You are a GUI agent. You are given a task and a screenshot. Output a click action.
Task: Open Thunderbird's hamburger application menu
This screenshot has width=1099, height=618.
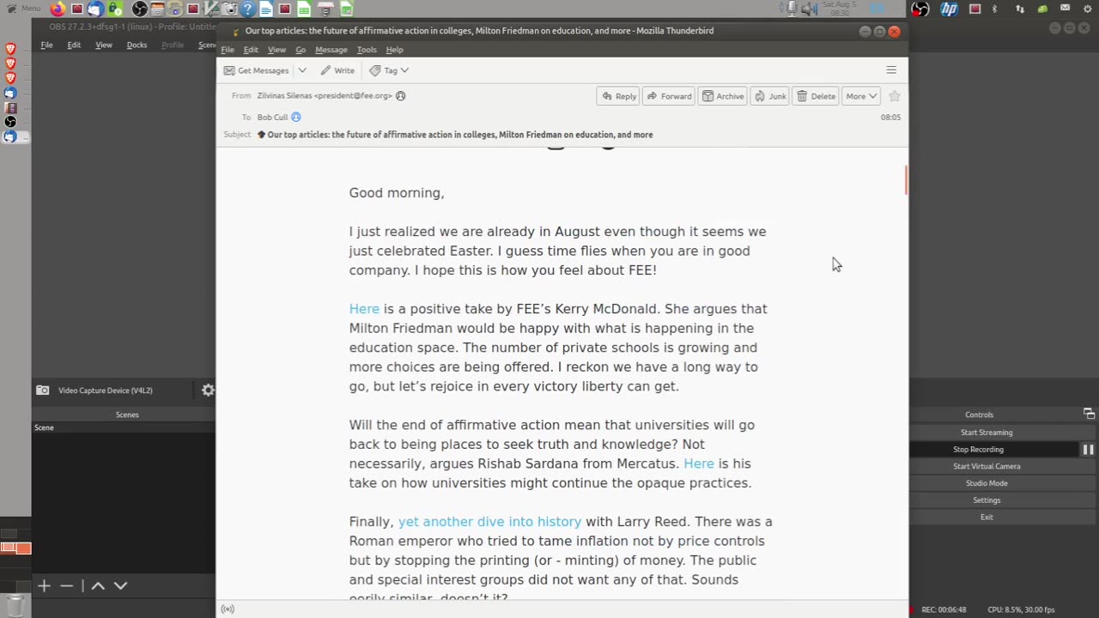(891, 70)
